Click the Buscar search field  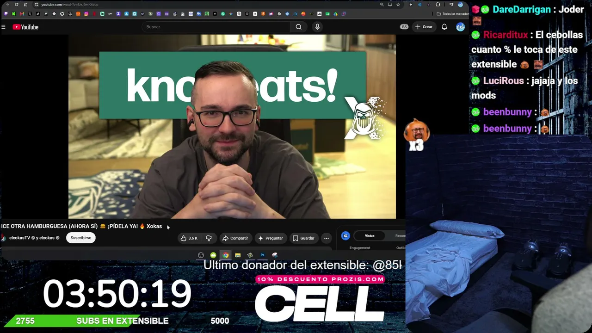click(216, 27)
